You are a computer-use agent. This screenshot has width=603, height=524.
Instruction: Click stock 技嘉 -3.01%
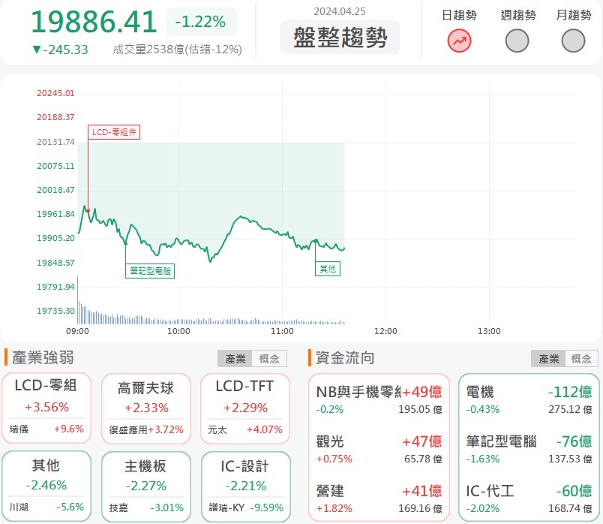(146, 507)
